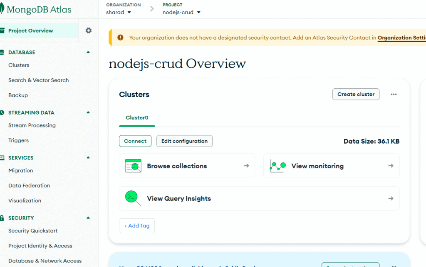The width and height of the screenshot is (426, 267).
Task: Collapse the SECURITY sidebar section
Action: pyautogui.click(x=88, y=217)
